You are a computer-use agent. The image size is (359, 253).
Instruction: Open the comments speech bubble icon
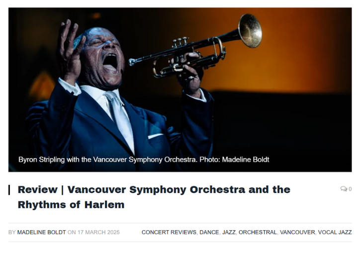coord(343,189)
